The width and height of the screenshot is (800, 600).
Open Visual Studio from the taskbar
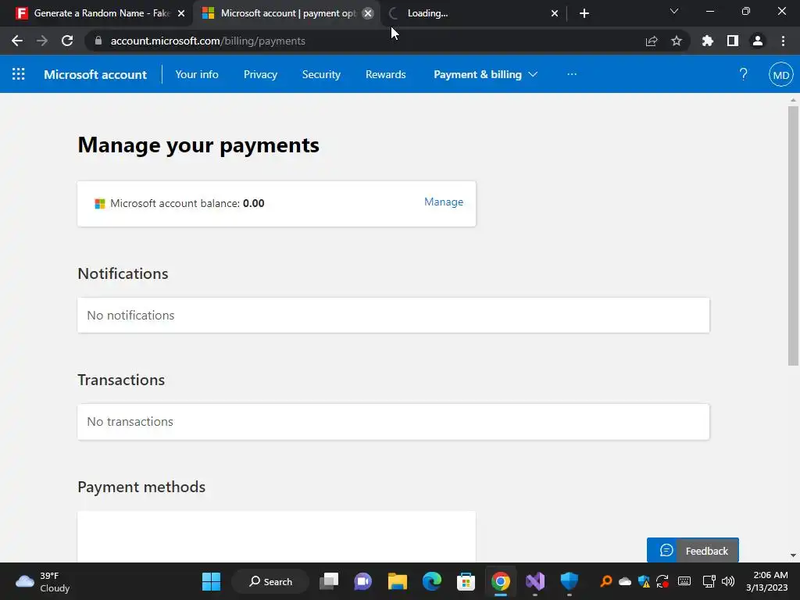(535, 581)
